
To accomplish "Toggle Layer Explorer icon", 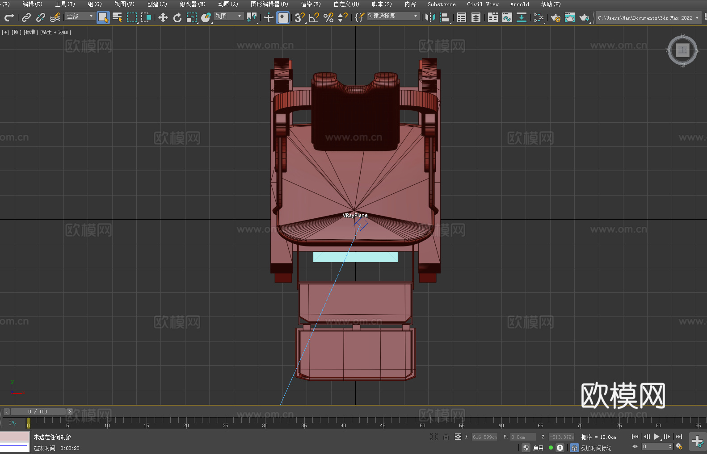I will (x=476, y=17).
